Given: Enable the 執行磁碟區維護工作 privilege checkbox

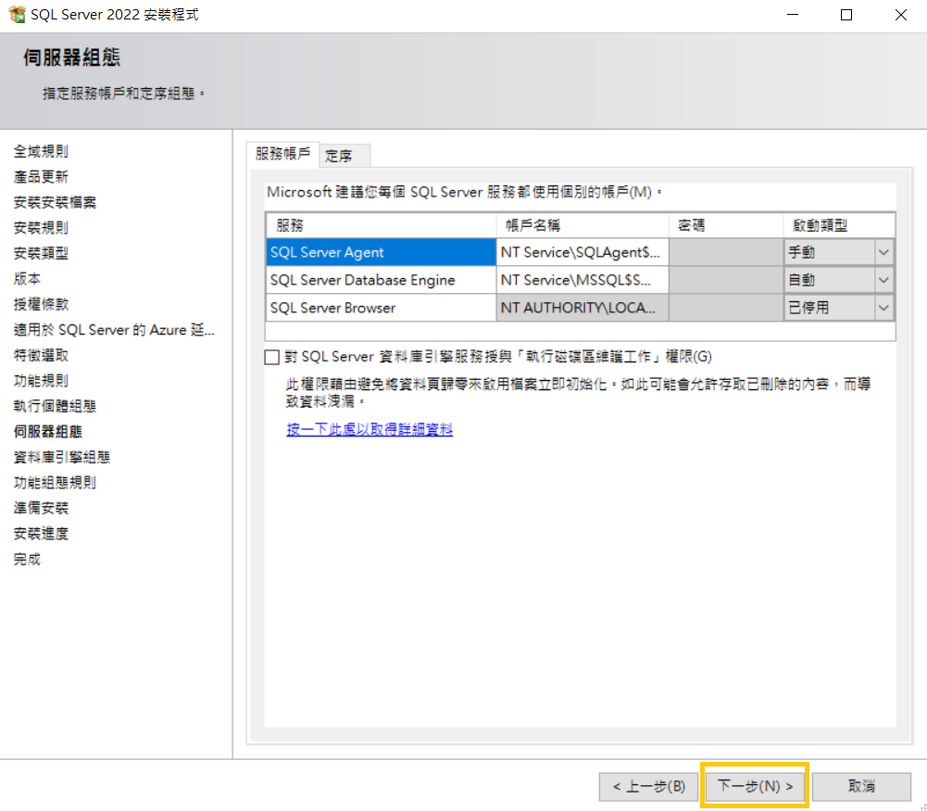Looking at the screenshot, I should 272,357.
